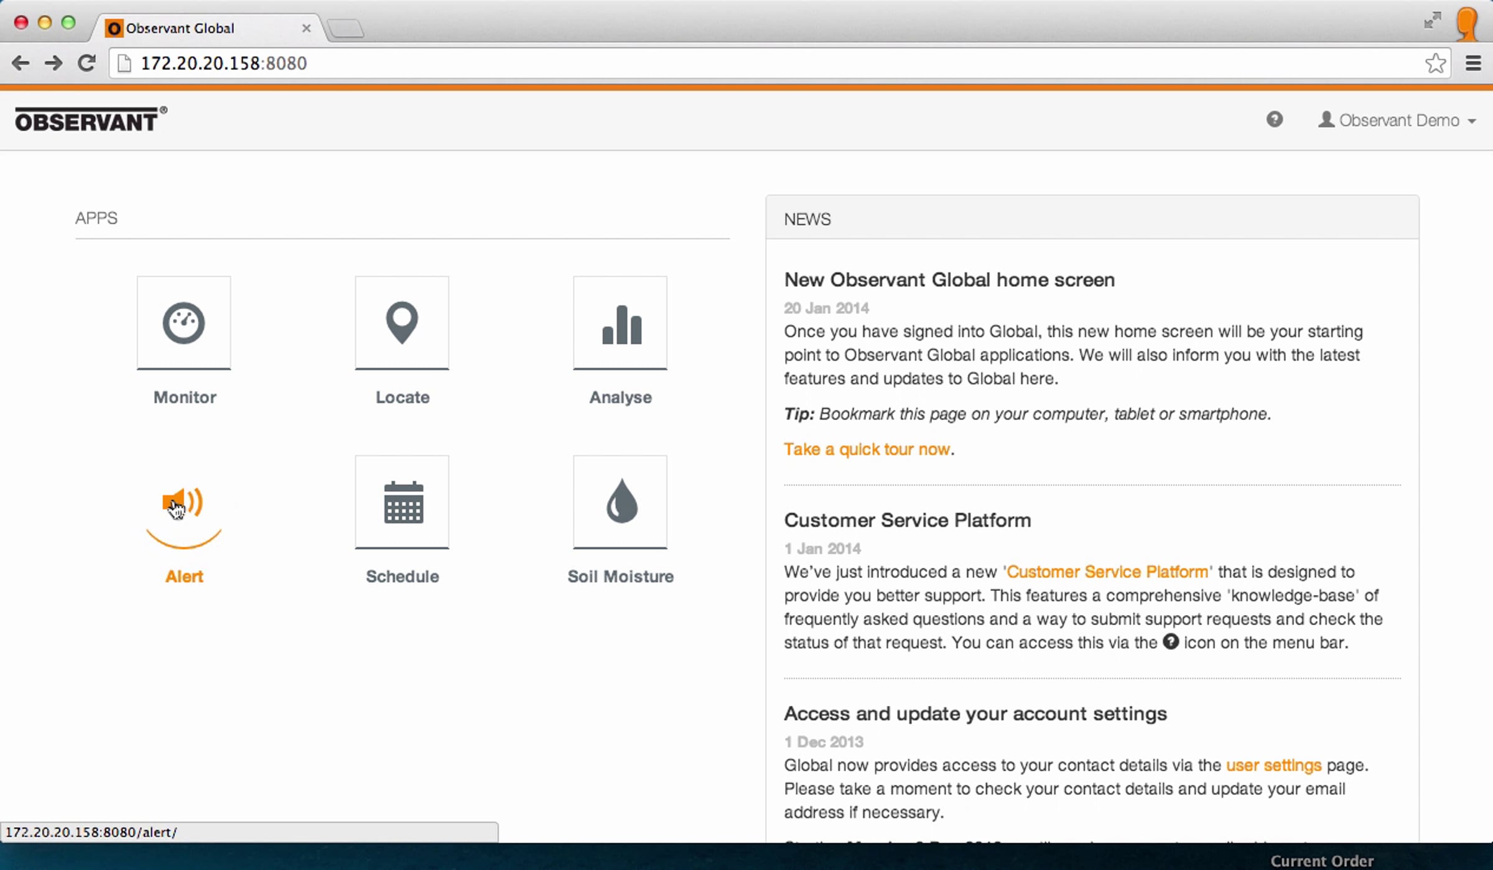Click the Observant logo
Image resolution: width=1493 pixels, height=870 pixels.
click(x=91, y=119)
